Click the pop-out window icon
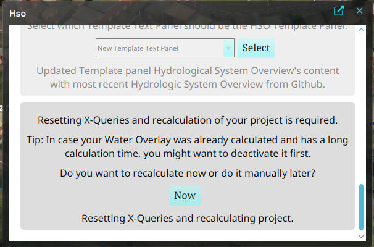Image resolution: width=374 pixels, height=247 pixels. point(339,10)
